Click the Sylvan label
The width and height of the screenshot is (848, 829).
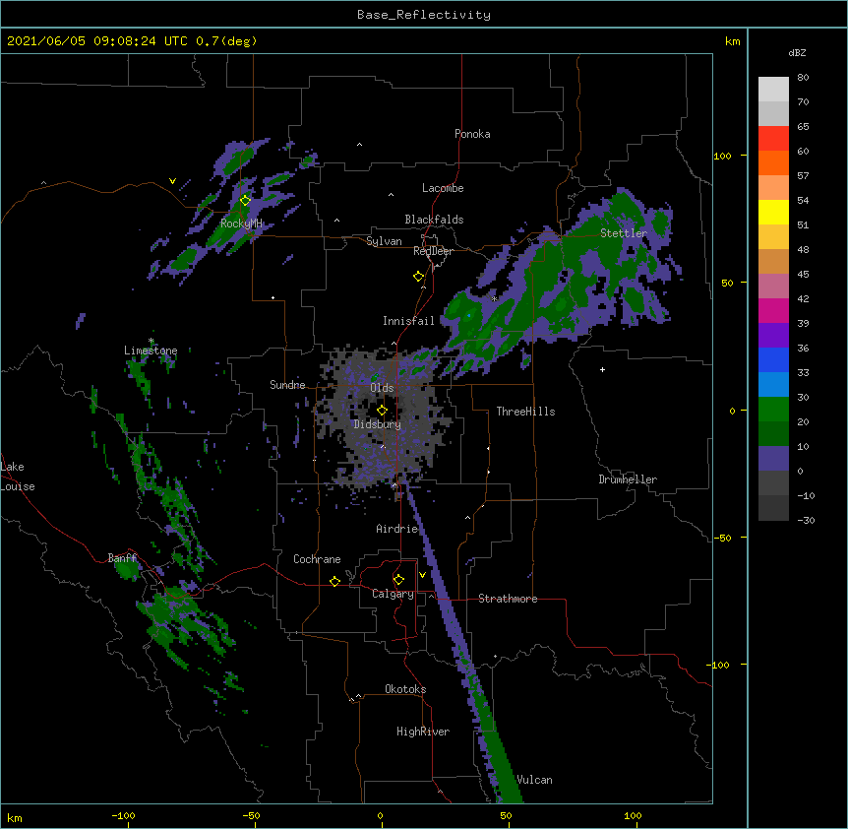[384, 241]
